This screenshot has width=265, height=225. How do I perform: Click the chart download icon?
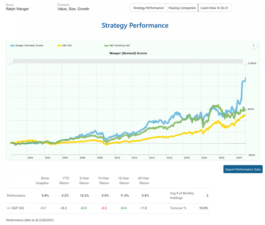pyautogui.click(x=254, y=46)
